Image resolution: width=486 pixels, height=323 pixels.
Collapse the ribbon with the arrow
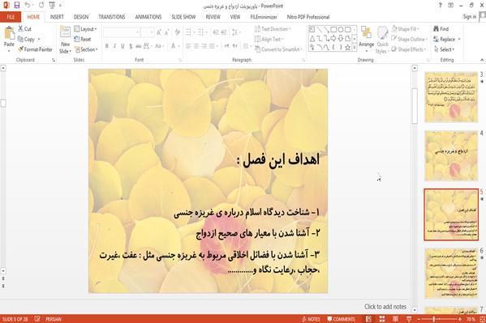(482, 60)
